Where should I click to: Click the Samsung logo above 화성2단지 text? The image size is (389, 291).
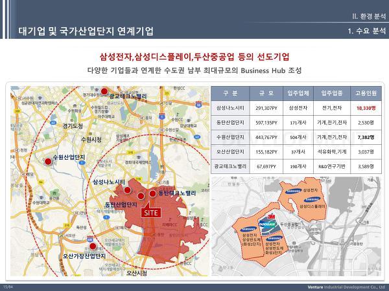click(x=248, y=230)
